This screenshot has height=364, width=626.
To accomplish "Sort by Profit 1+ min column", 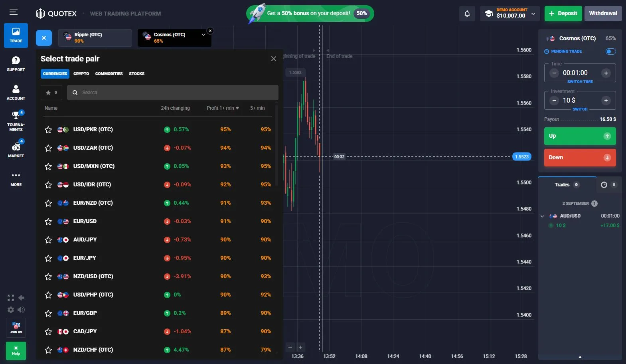I will click(x=223, y=108).
